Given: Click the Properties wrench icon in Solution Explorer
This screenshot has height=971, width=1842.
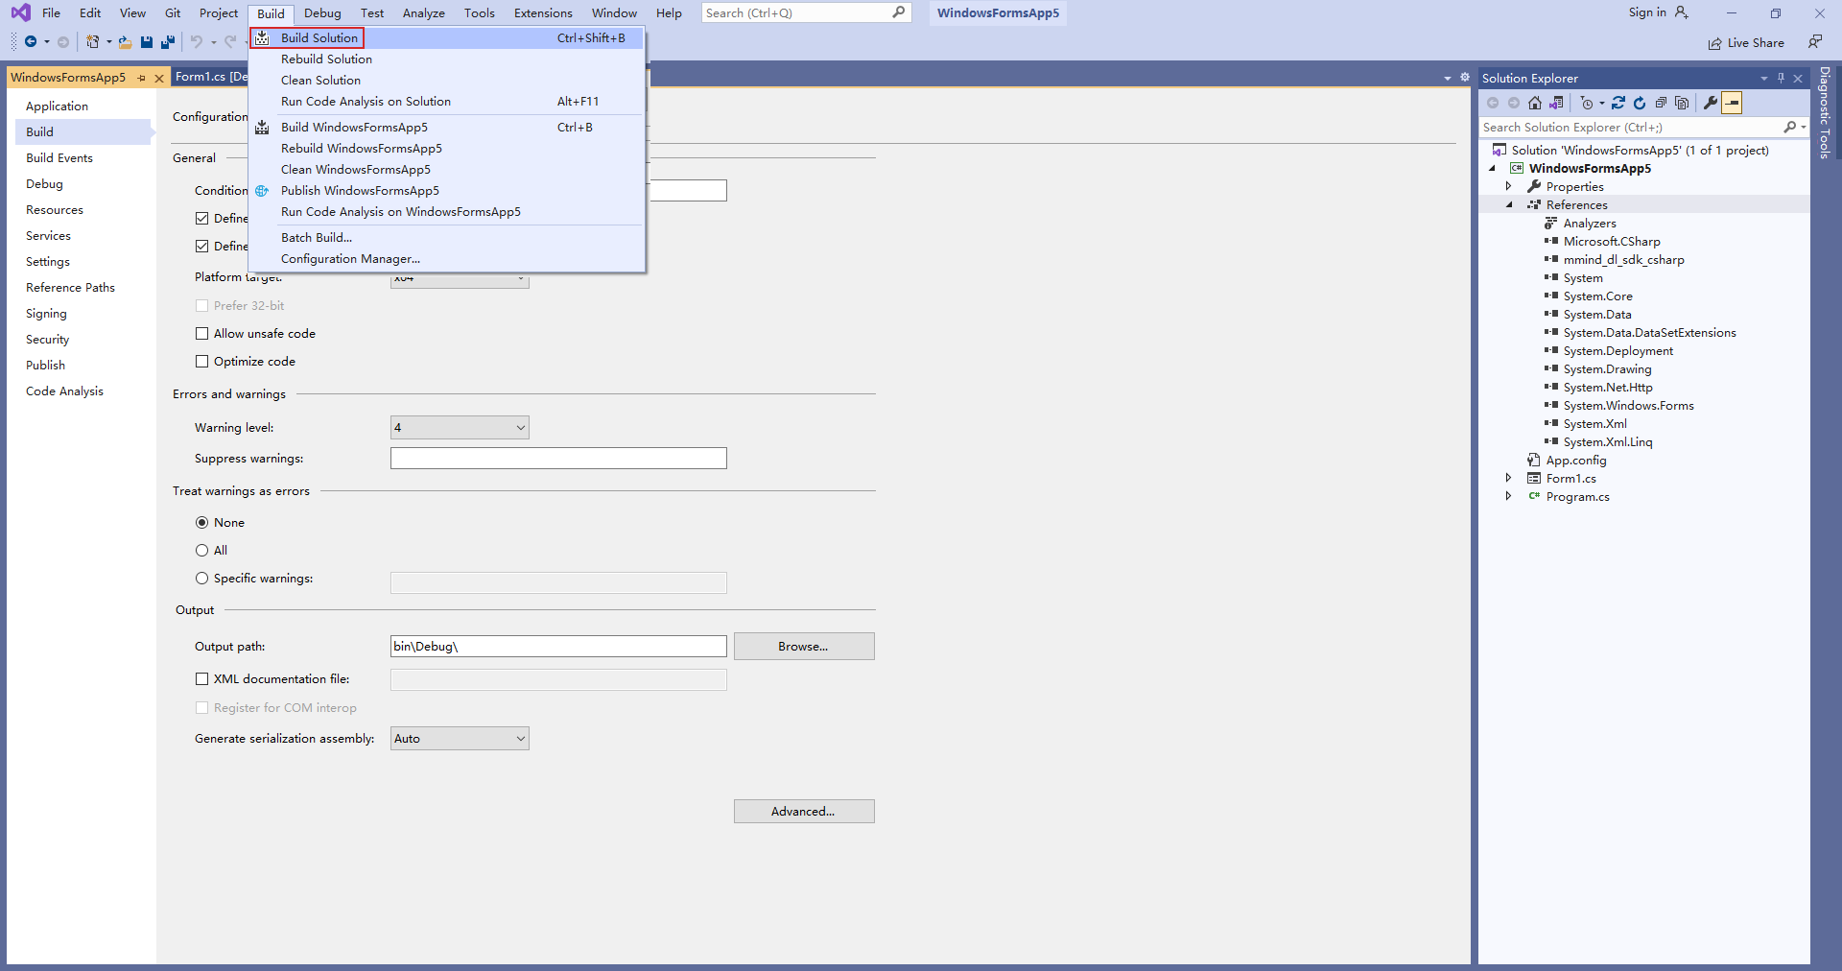Looking at the screenshot, I should [x=1711, y=103].
